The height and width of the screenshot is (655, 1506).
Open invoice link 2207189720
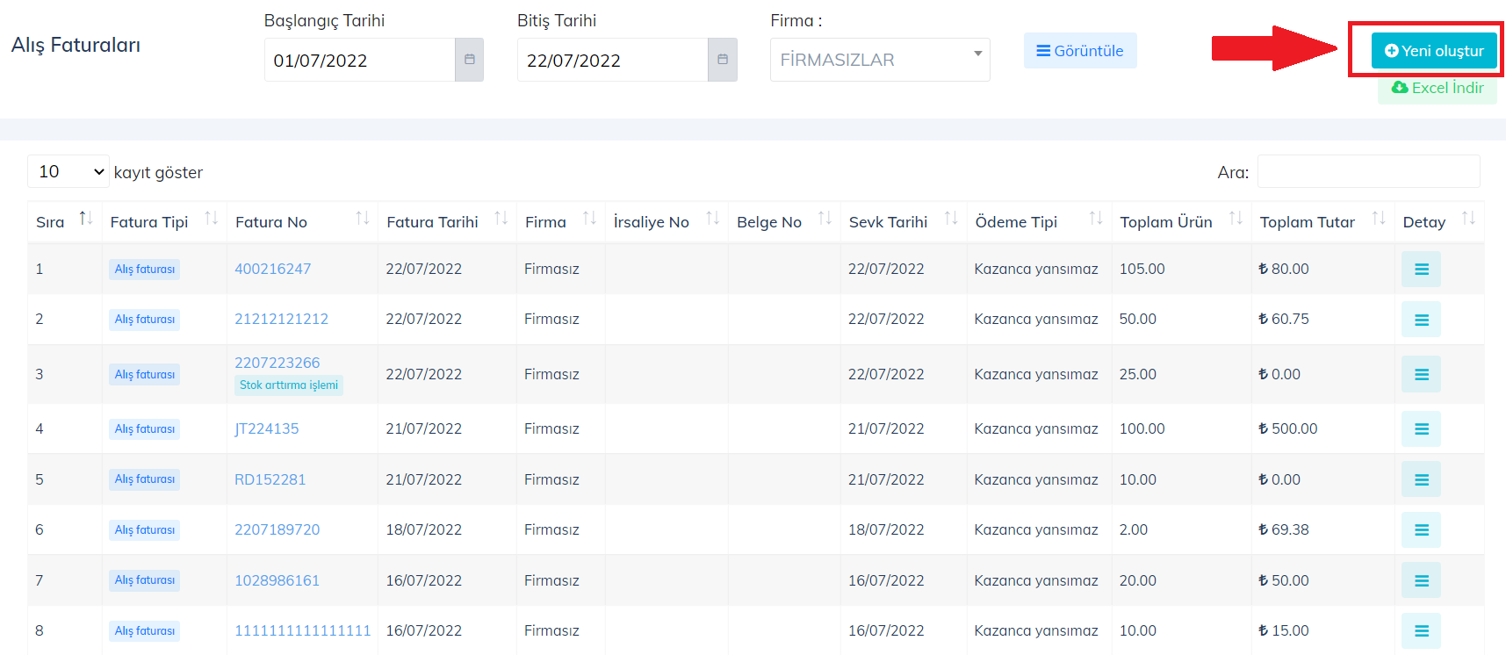coord(277,529)
